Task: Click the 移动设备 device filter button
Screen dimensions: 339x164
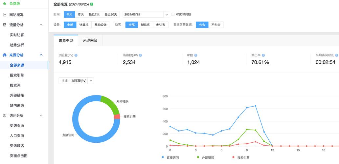Action: tap(101, 25)
